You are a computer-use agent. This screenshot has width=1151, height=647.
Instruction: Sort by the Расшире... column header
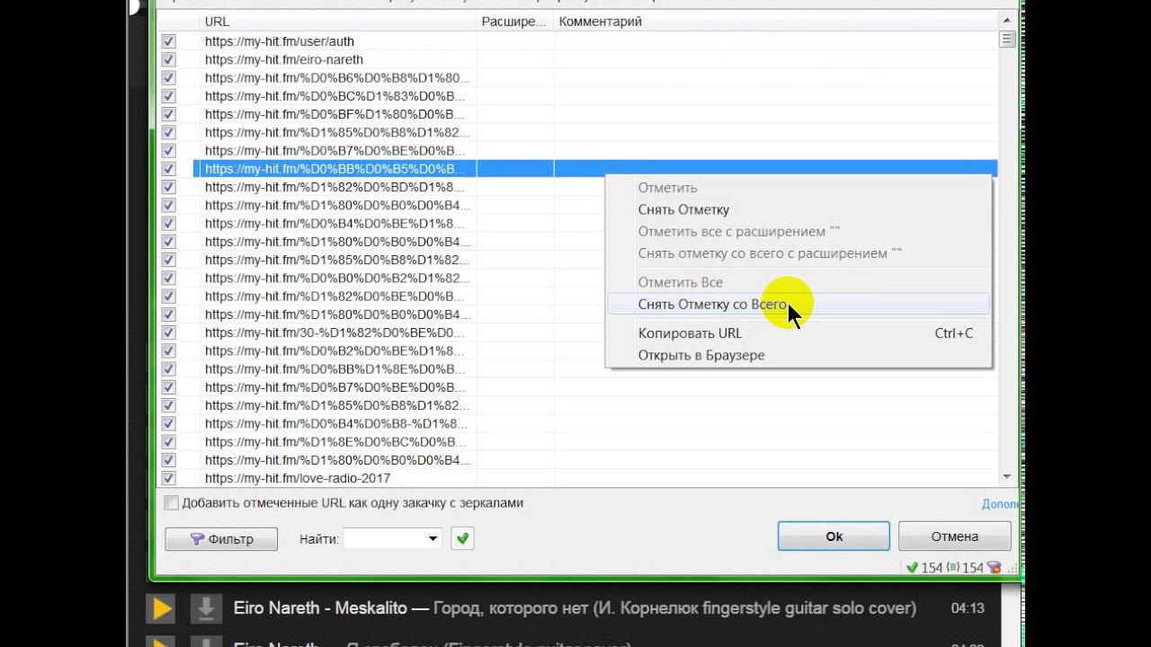pyautogui.click(x=514, y=21)
